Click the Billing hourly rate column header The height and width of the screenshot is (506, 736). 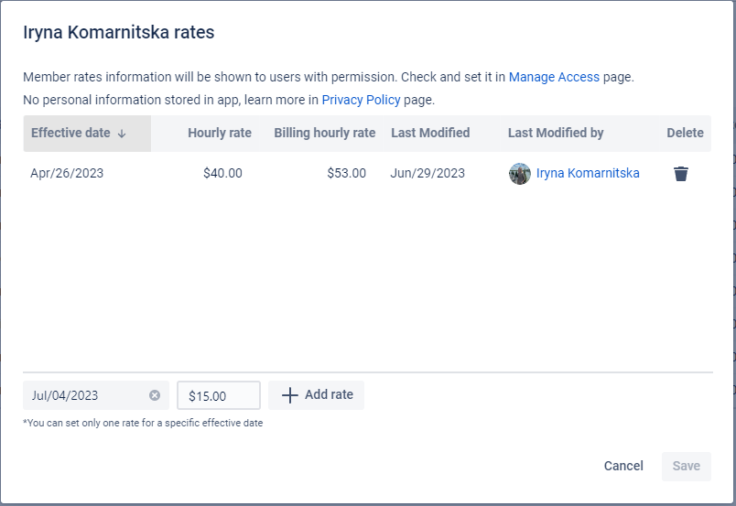(x=324, y=133)
